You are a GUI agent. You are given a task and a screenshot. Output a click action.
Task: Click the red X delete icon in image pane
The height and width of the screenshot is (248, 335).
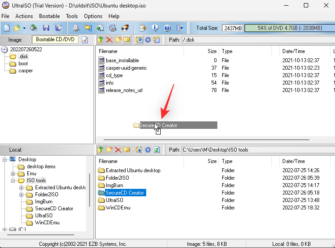coord(109,40)
